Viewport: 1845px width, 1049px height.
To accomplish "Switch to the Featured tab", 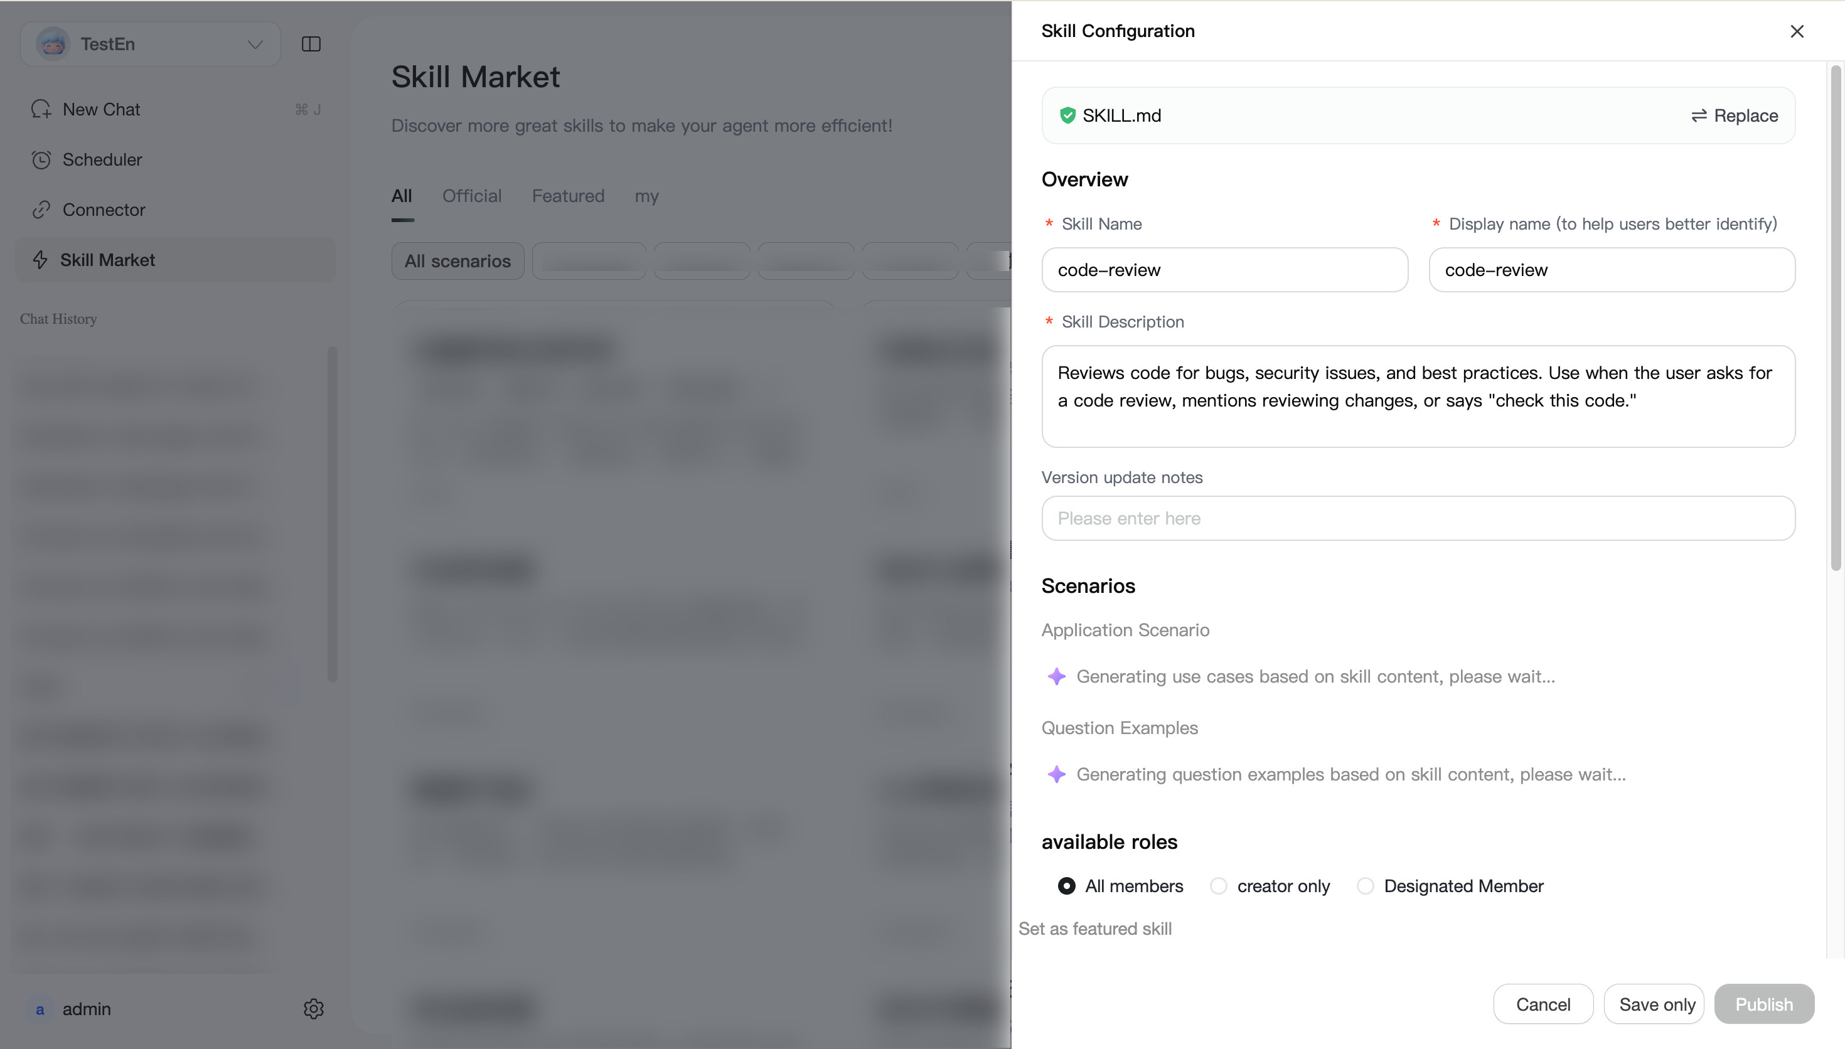I will point(568,196).
